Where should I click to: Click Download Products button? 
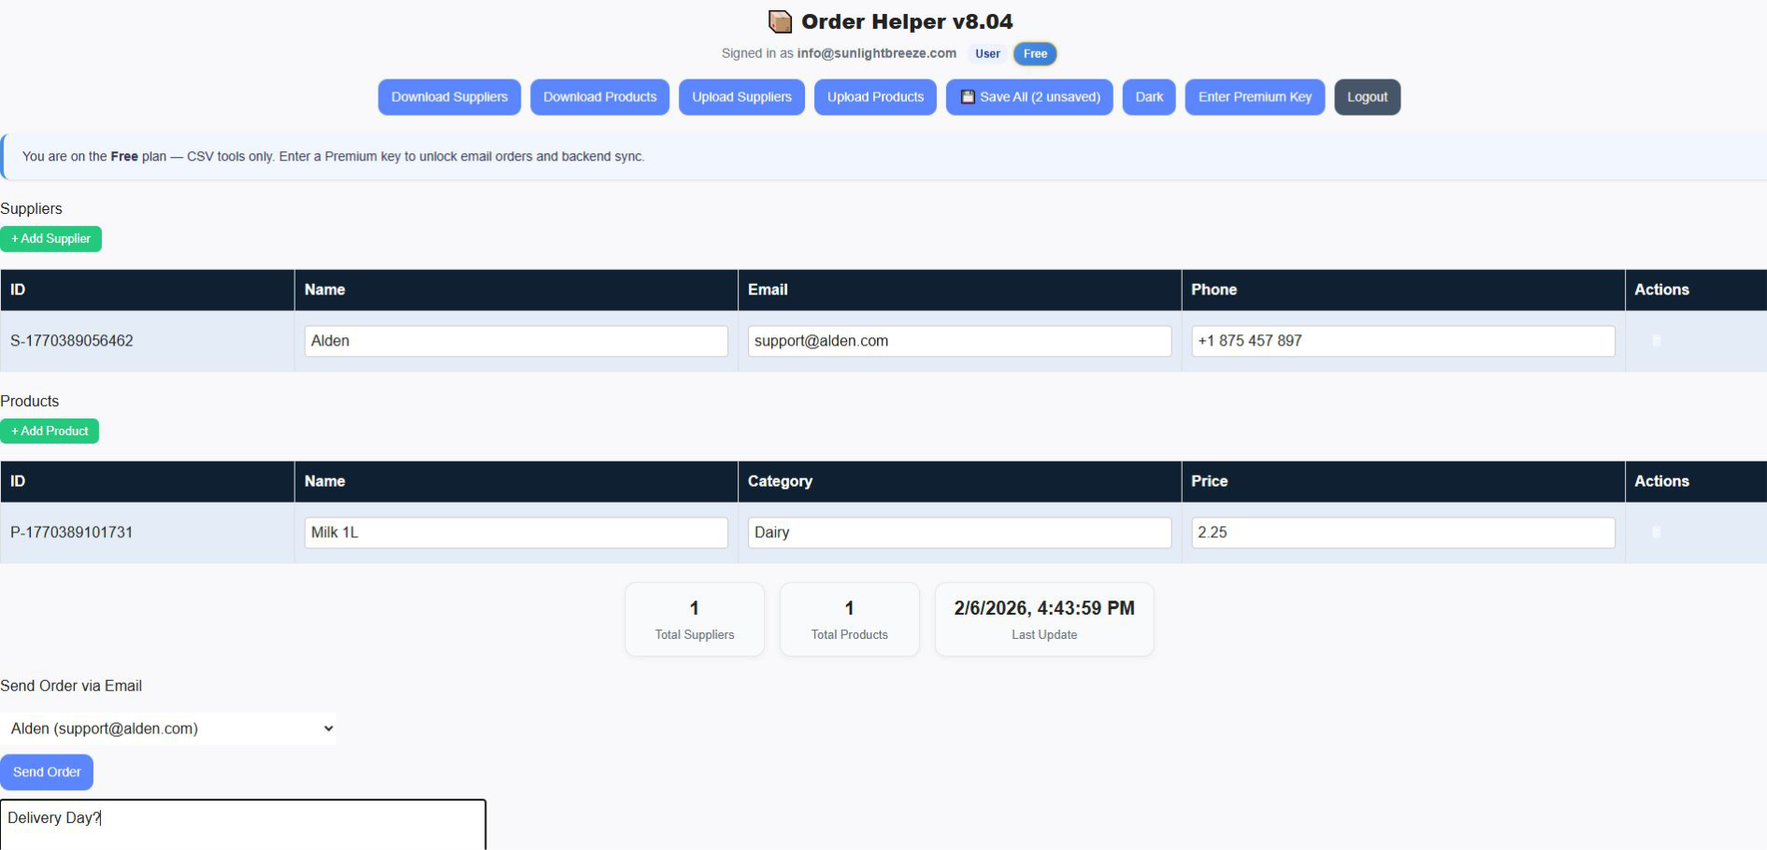click(600, 97)
